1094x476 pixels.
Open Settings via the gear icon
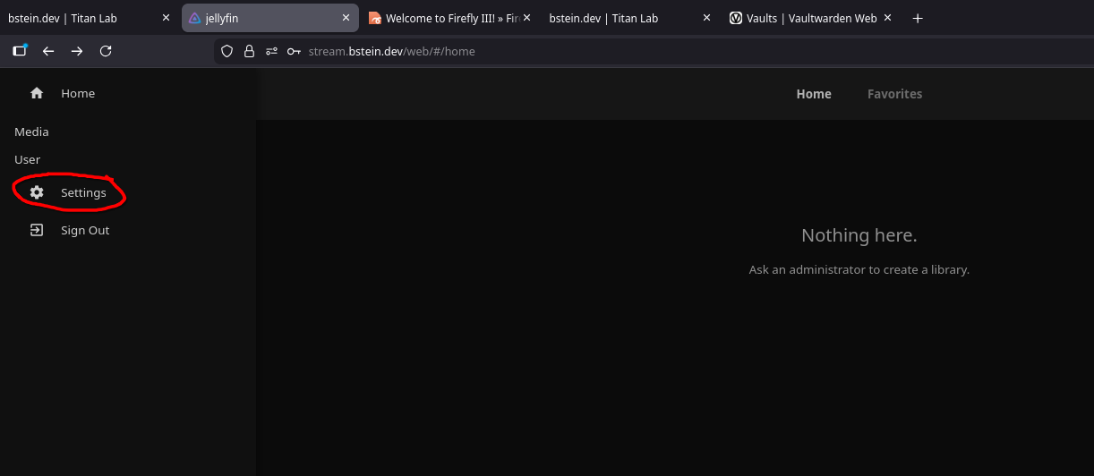[x=37, y=192]
